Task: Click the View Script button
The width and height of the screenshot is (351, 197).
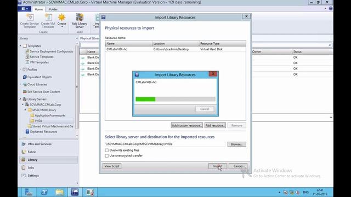Action: [x=112, y=166]
